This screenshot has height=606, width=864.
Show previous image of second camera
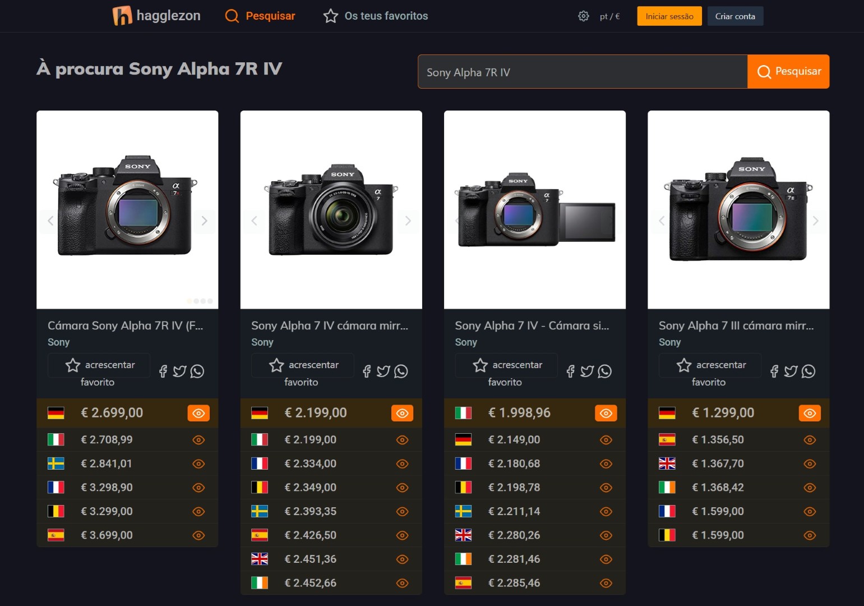coord(255,221)
